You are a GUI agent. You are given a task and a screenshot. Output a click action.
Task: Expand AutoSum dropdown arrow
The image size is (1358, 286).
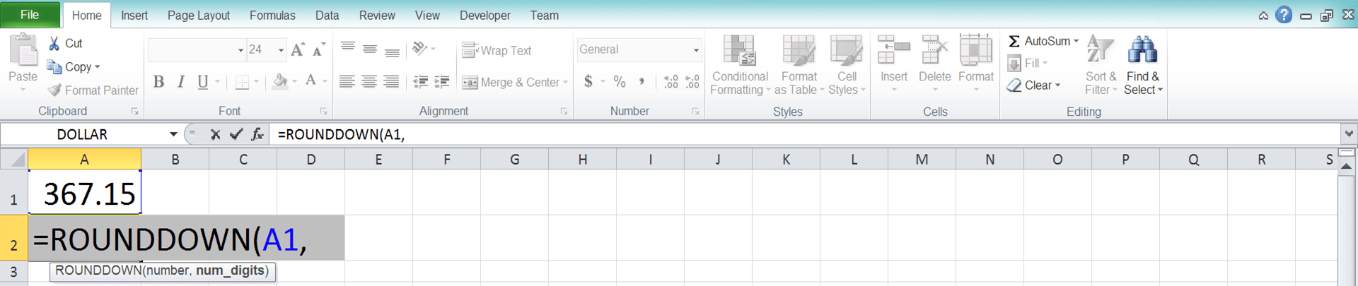(1076, 42)
